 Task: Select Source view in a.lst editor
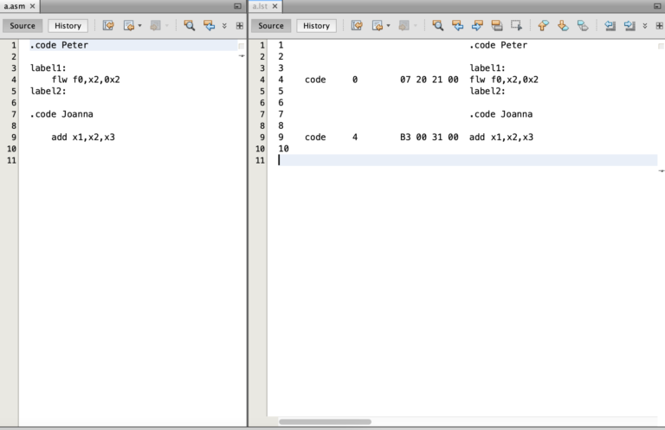click(271, 25)
